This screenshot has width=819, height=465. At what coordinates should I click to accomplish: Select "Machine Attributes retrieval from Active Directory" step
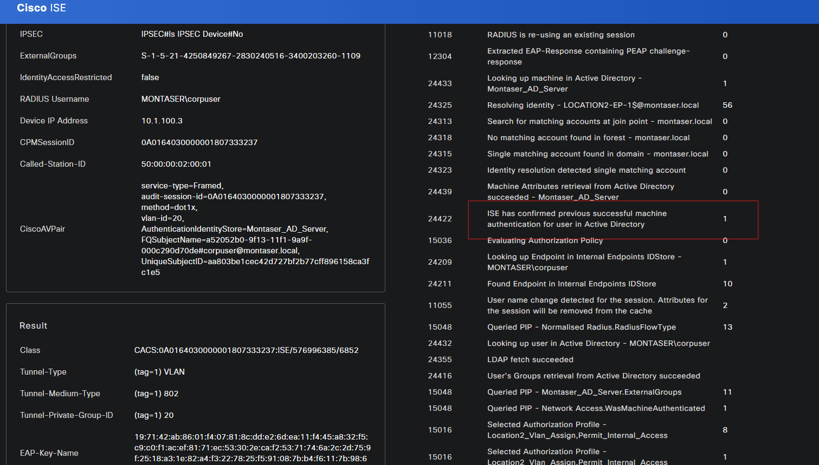point(581,192)
